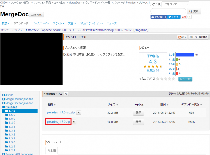The height and width of the screenshot is (155, 210).
Task: Sort the table by サイズ column
Action: click(112, 104)
